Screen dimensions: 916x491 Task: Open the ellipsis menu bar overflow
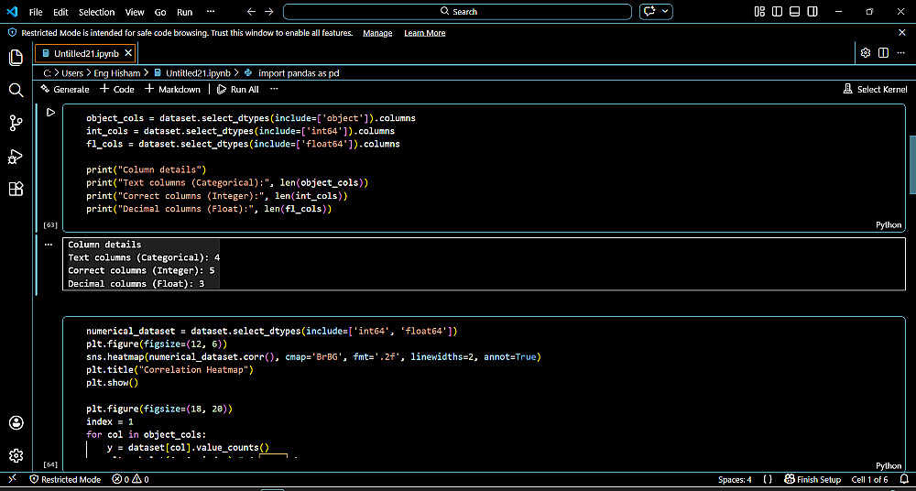tap(211, 12)
